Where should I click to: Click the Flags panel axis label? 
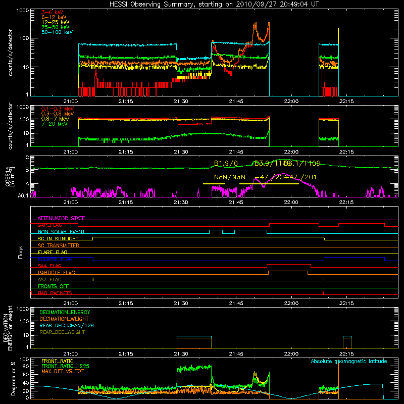20,252
